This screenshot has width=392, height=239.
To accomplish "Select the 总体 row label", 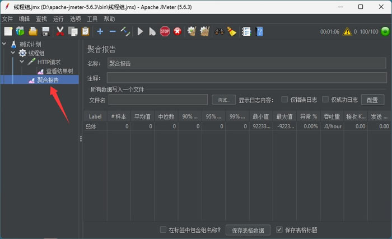I will point(91,126).
